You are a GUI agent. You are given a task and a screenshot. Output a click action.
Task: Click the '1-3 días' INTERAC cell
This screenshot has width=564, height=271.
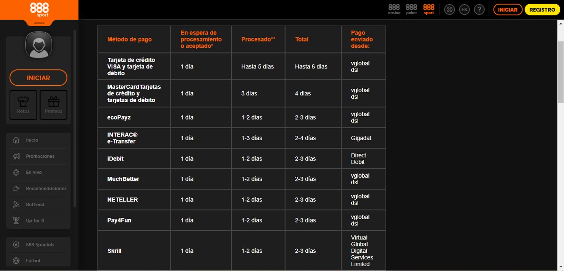(258, 138)
